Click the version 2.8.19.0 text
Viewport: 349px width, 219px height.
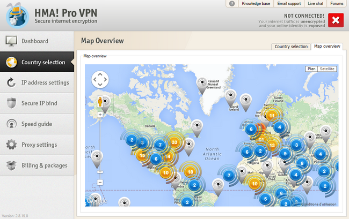point(15,216)
